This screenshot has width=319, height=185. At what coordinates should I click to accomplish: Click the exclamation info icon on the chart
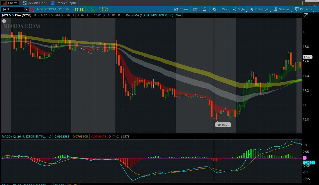[4, 21]
